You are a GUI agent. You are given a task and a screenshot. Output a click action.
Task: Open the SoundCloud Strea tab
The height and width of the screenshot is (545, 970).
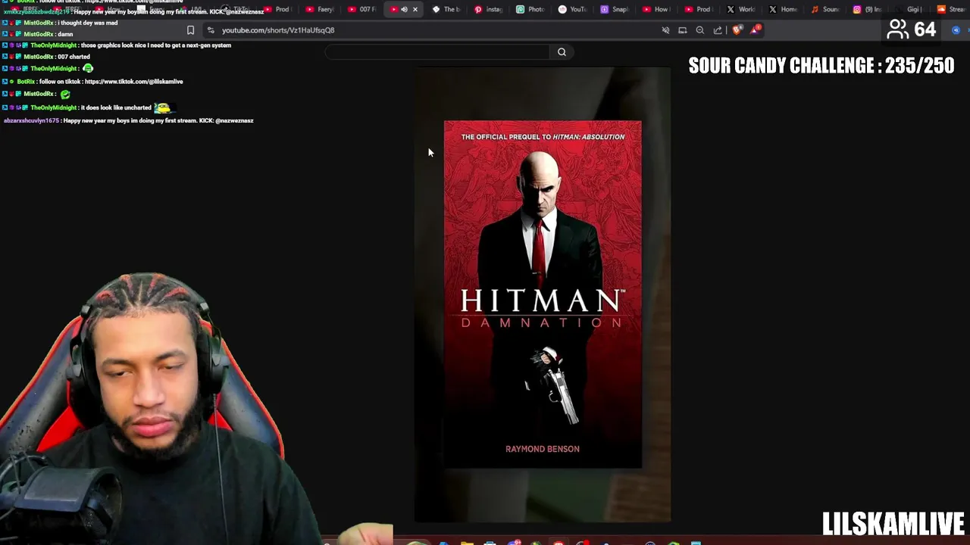952,9
